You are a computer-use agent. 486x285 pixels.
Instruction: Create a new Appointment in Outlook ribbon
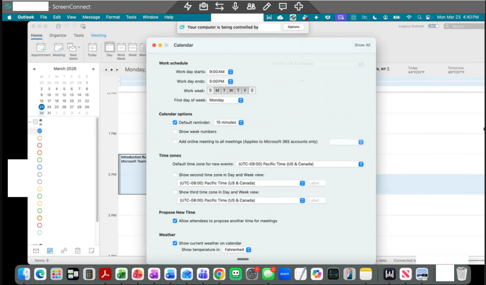coord(41,50)
